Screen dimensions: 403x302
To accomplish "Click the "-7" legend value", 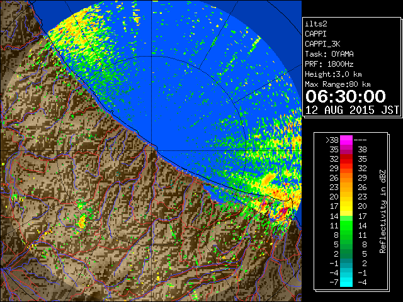I will coord(334,282).
